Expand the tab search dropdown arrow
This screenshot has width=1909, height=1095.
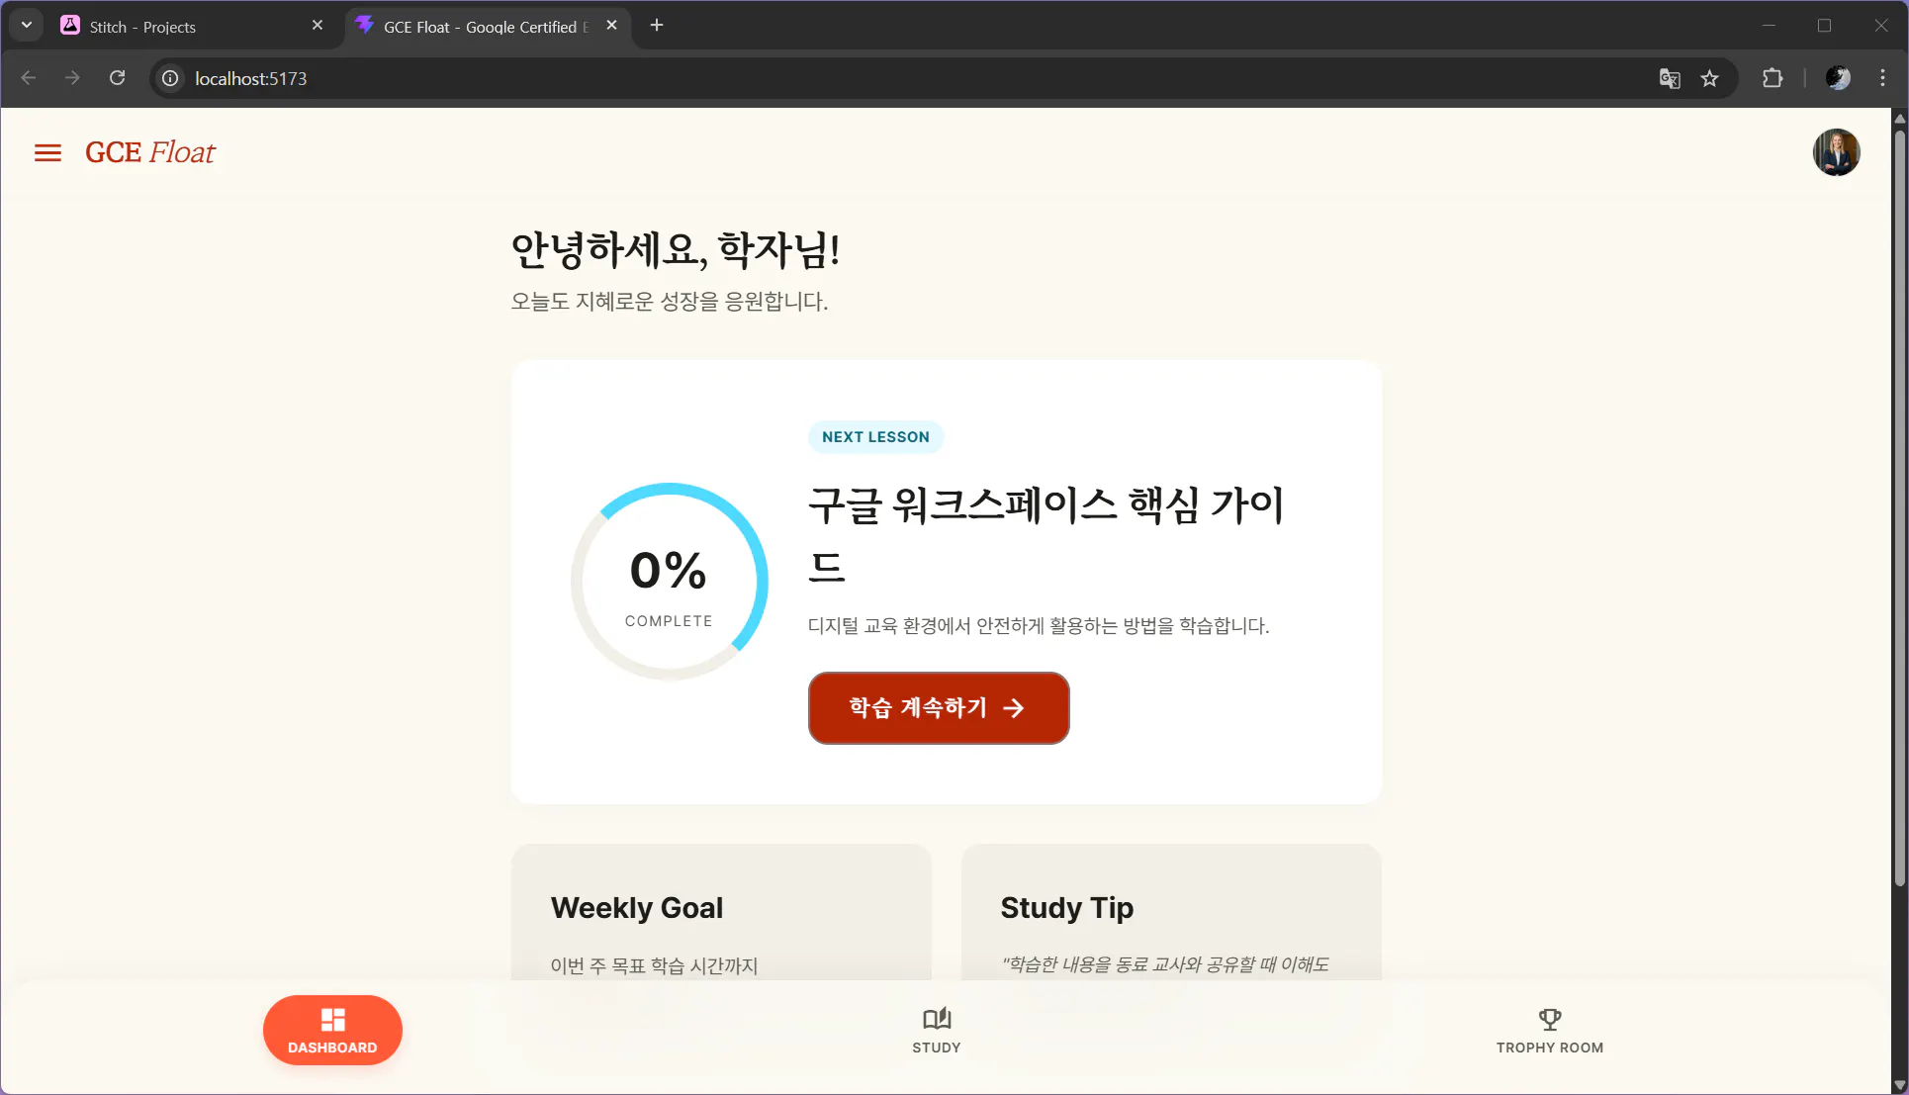27,26
